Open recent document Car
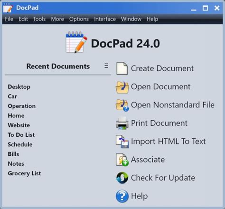 click(12, 96)
